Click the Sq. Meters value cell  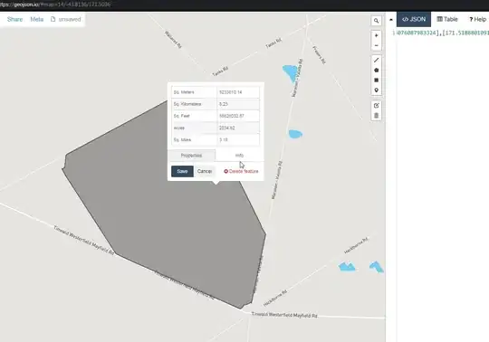tap(238, 92)
